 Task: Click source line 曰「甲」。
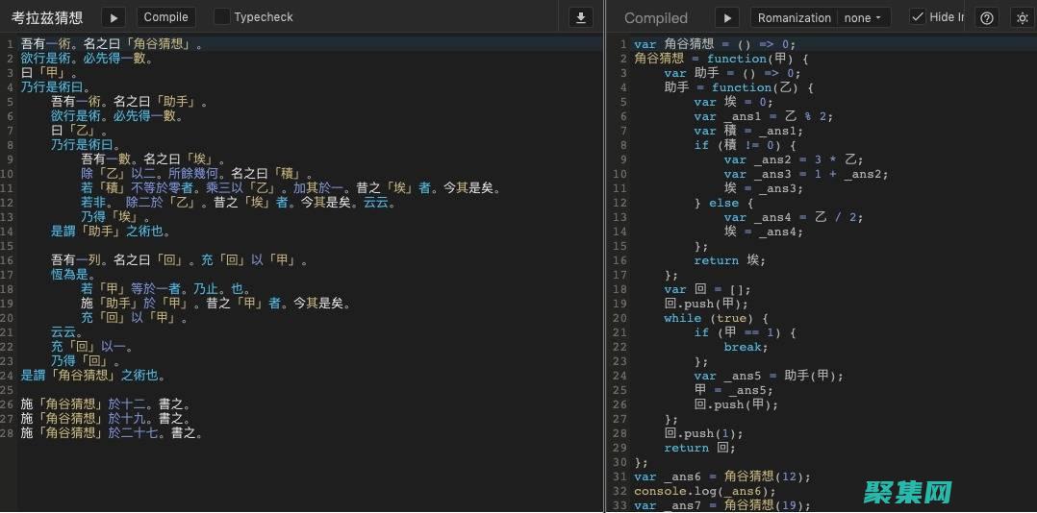pyautogui.click(x=50, y=73)
